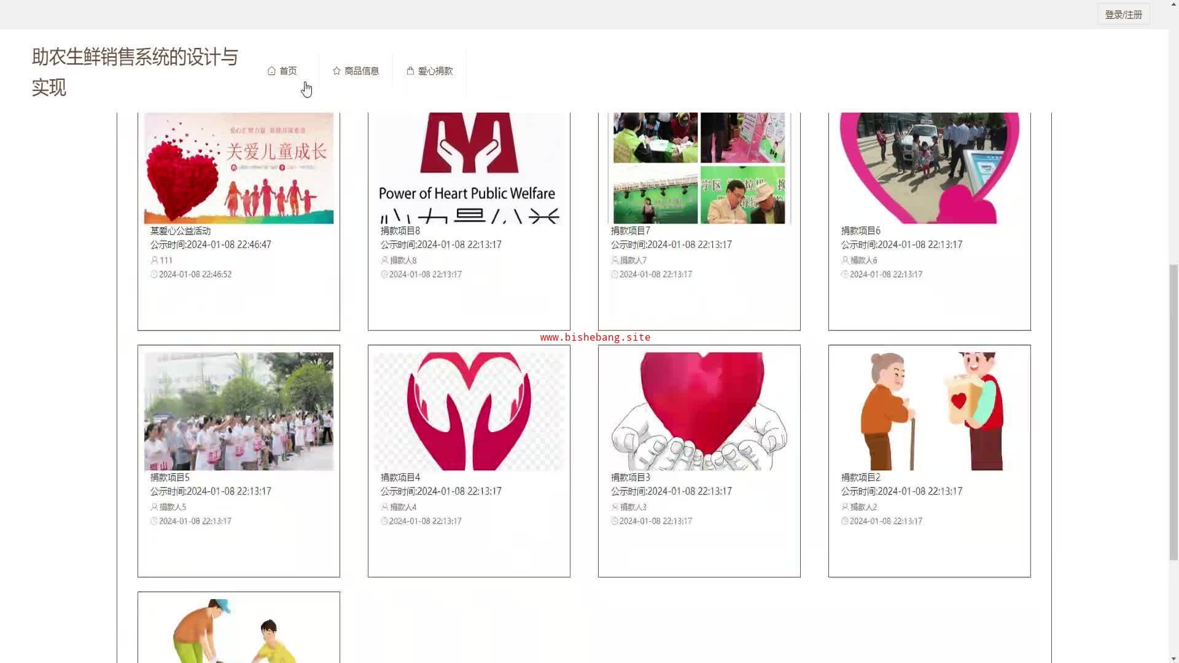The width and height of the screenshot is (1179, 663).
Task: Open the 关爱儿童成长 banner thumbnail
Action: tap(239, 168)
